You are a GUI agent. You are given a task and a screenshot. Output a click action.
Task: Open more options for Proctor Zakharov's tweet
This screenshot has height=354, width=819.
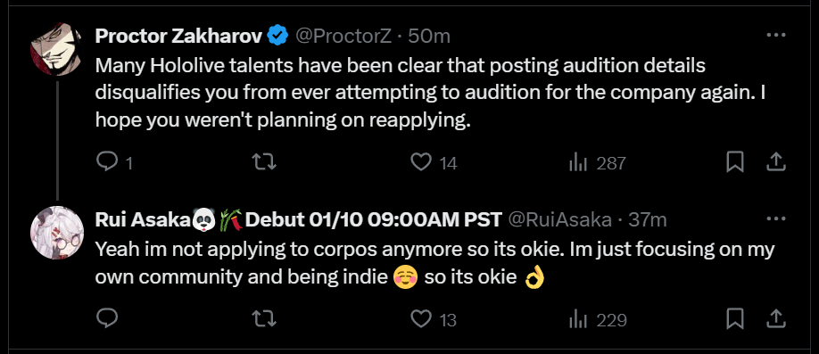776,36
